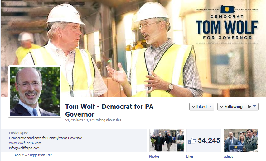Open the dropdown arrow next to gear icon
Screen dimensions: 266x161
[255, 106]
